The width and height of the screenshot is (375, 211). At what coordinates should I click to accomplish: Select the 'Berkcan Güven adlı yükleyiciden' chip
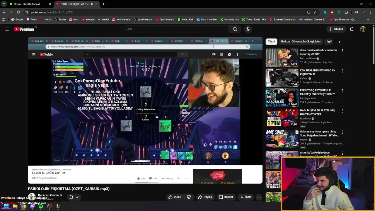click(x=301, y=42)
